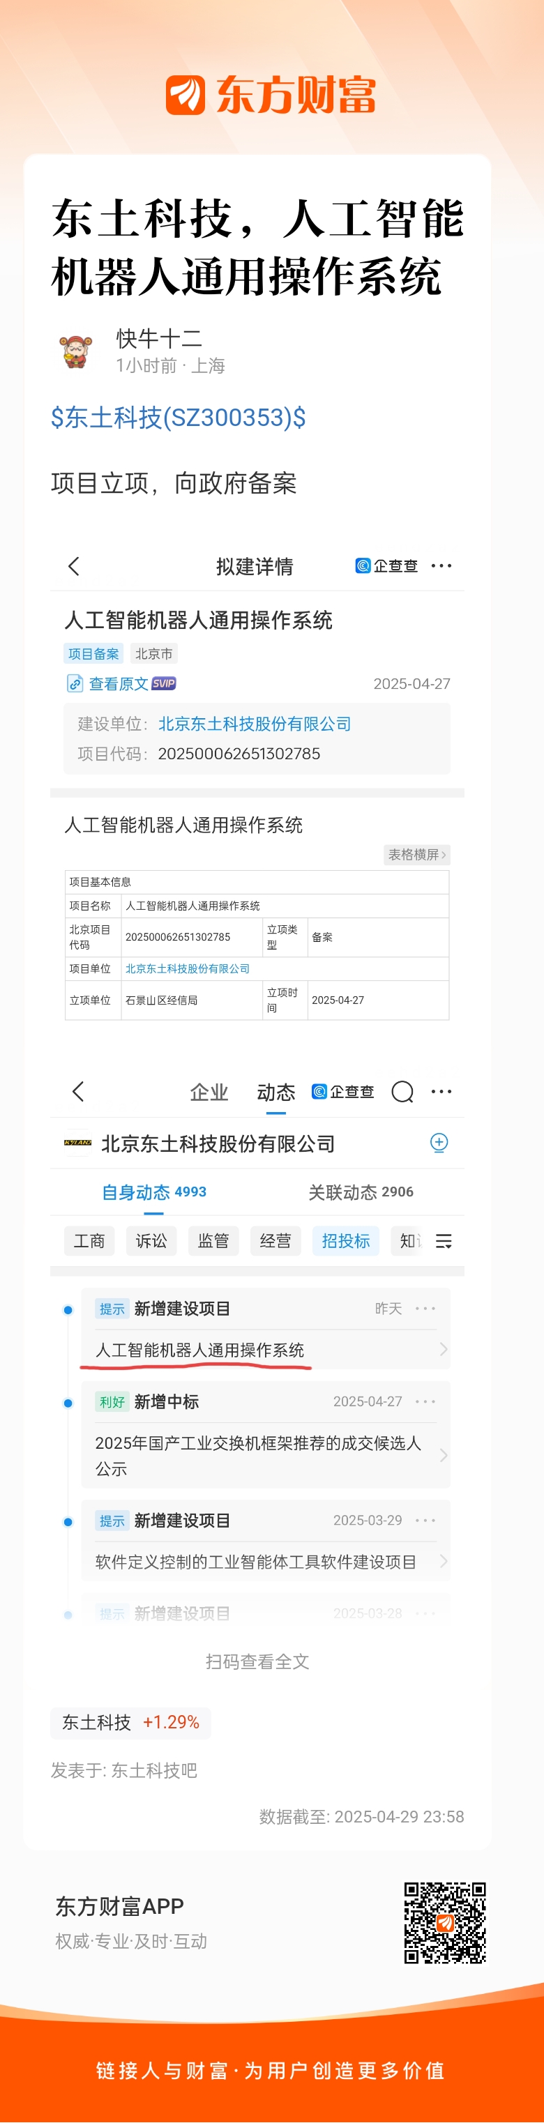Click the 项目立项，向政府备案 text

click(174, 483)
